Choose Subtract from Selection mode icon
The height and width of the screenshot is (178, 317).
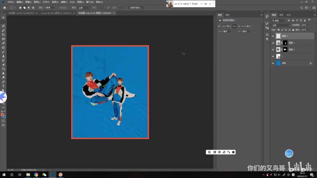[x=29, y=8]
